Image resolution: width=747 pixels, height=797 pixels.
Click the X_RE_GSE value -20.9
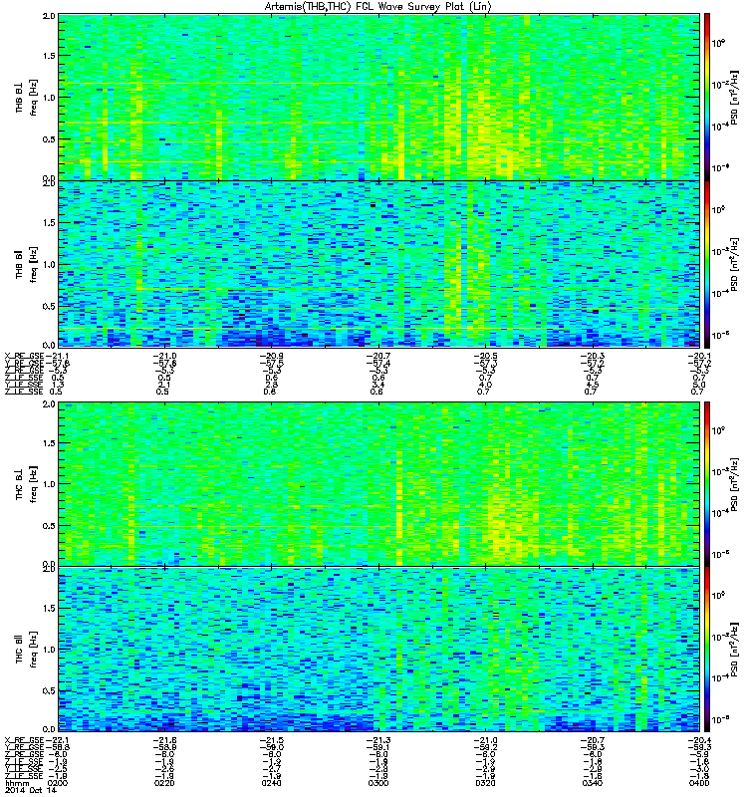pos(271,356)
